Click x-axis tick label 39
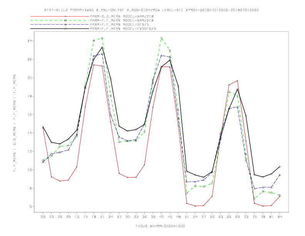This screenshot has height=236, width=305. click(x=153, y=217)
